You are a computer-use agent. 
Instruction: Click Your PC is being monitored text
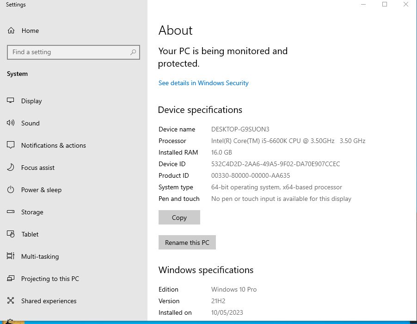[x=223, y=57]
